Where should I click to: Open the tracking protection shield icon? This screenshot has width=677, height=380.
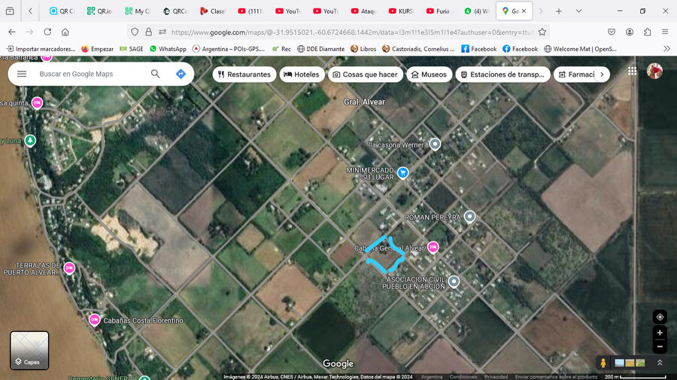click(135, 32)
